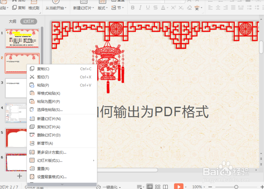Choose 删除幻灯片(D) menu item
264x189 pixels.
(x=62, y=135)
